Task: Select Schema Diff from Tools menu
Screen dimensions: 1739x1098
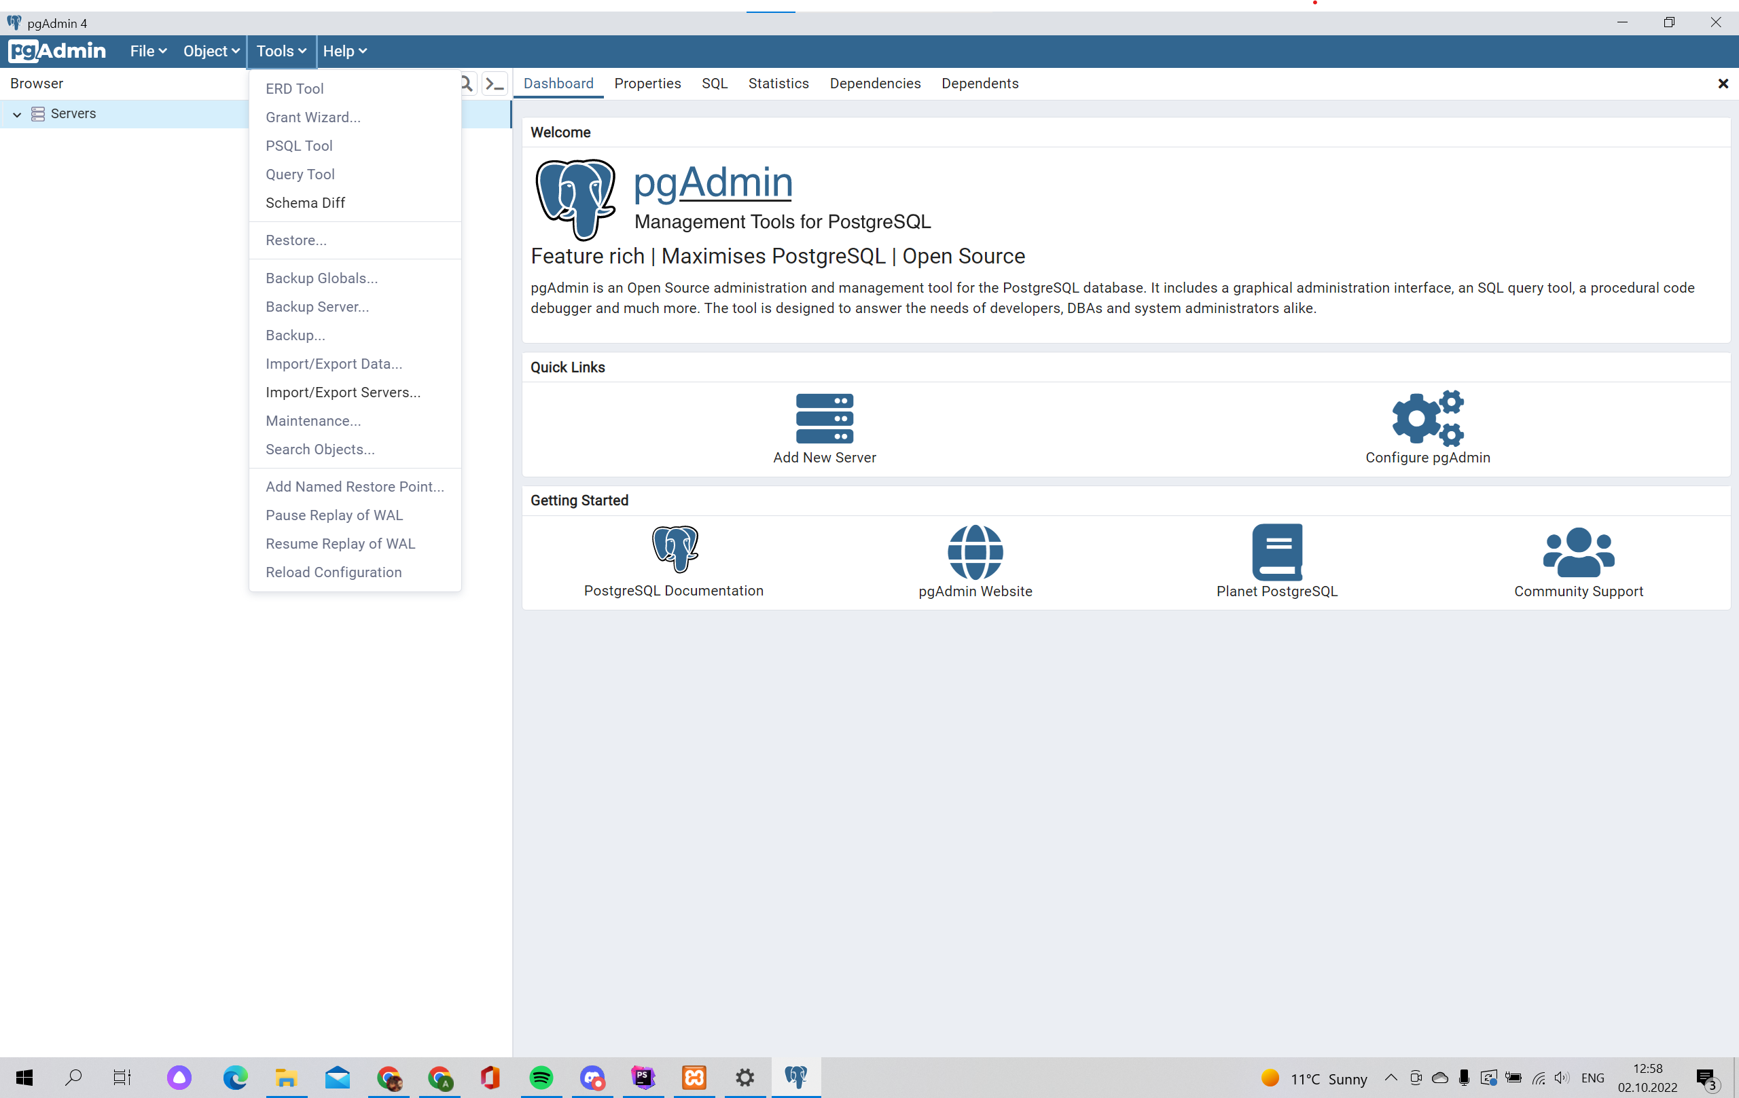Action: pos(305,203)
